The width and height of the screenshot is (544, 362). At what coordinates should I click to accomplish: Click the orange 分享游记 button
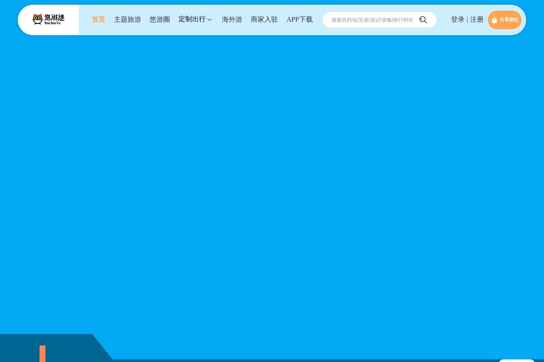coord(504,20)
